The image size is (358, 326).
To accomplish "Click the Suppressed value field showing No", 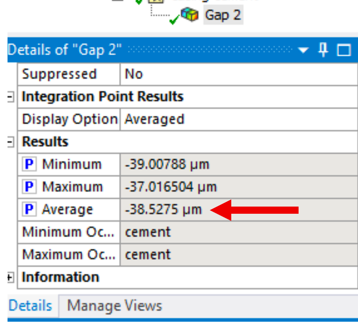I will click(x=238, y=74).
